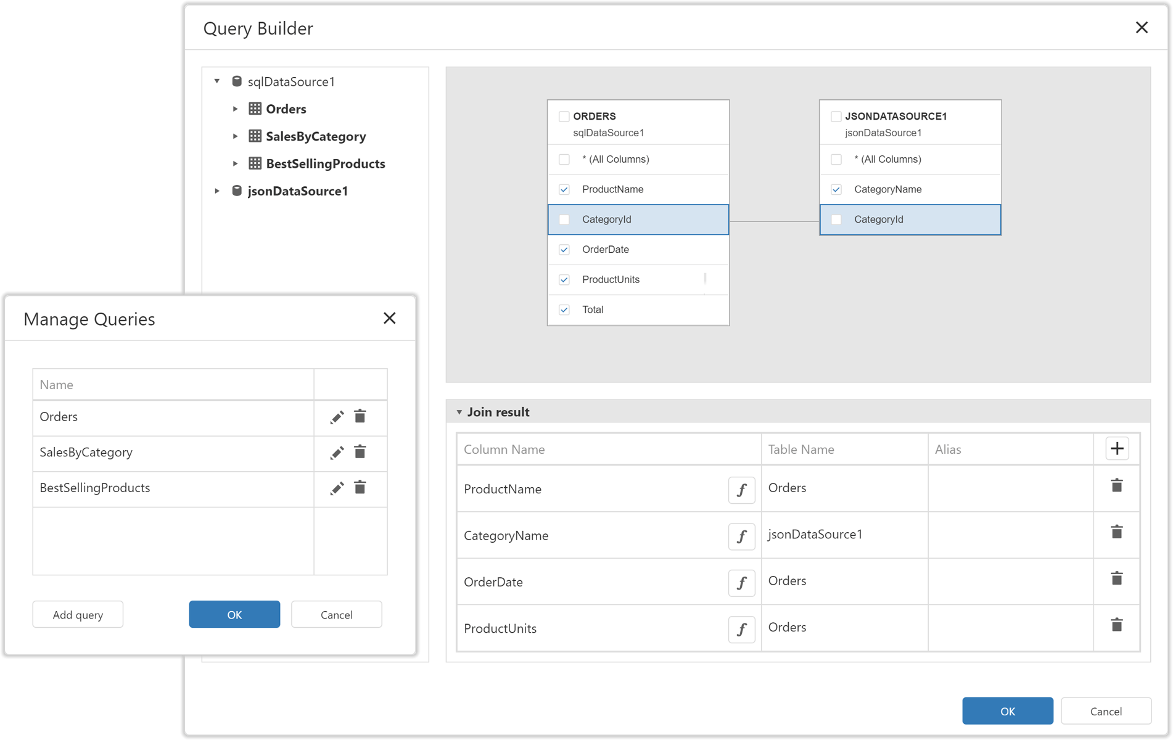Viewport: 1173px width, 740px height.
Task: Click the Add query button
Action: 78,614
